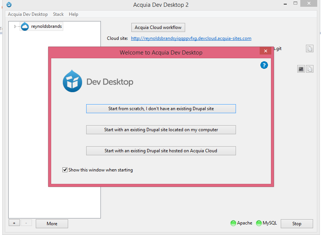
Task: Open the Stack menu
Action: pos(58,14)
